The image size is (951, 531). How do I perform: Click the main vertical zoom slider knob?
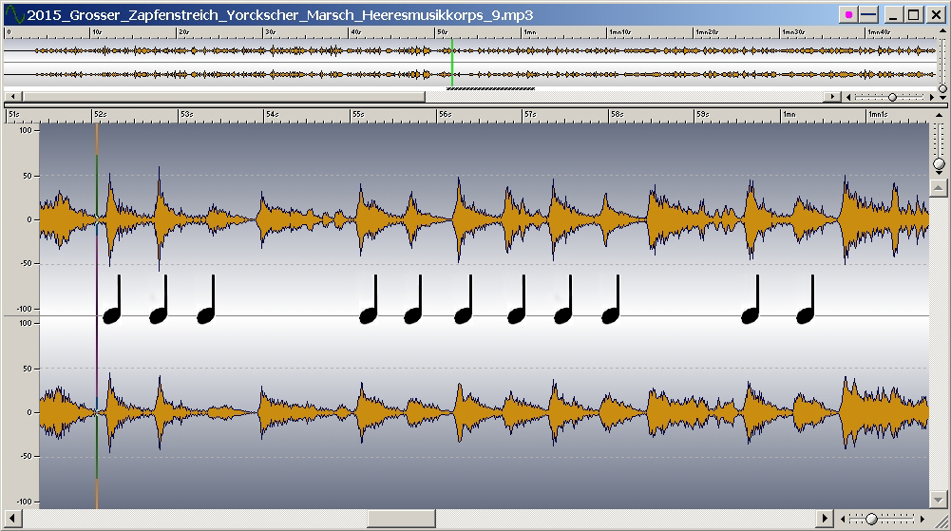939,164
